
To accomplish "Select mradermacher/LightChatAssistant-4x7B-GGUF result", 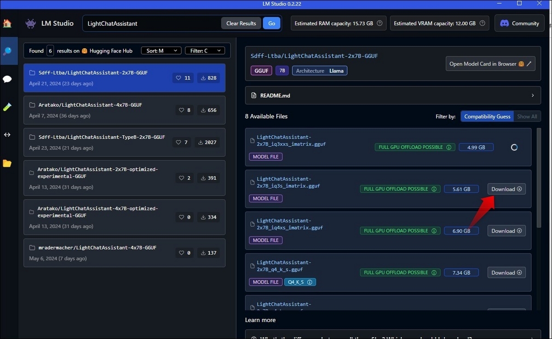I will tap(124, 253).
